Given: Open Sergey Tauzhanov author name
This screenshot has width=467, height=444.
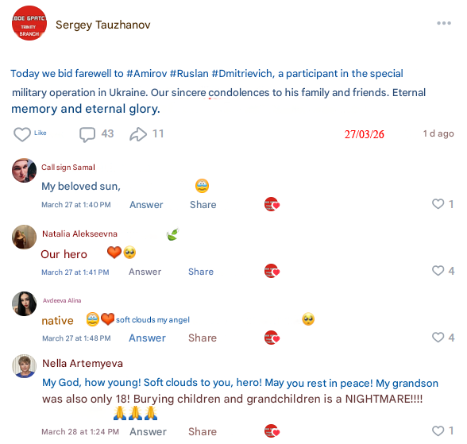Looking at the screenshot, I should 103,25.
